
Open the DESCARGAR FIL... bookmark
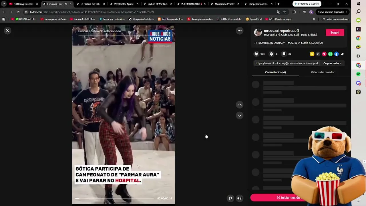pyautogui.click(x=23, y=19)
